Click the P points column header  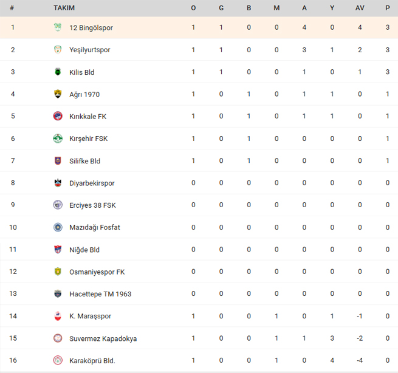387,8
